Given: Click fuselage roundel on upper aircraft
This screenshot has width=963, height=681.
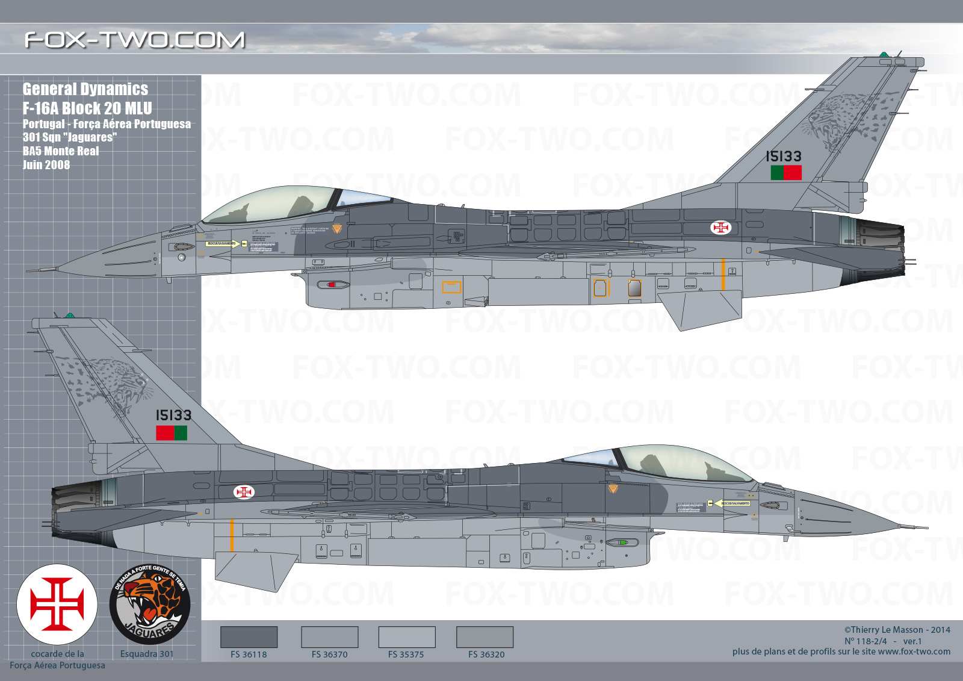Looking at the screenshot, I should (x=720, y=228).
